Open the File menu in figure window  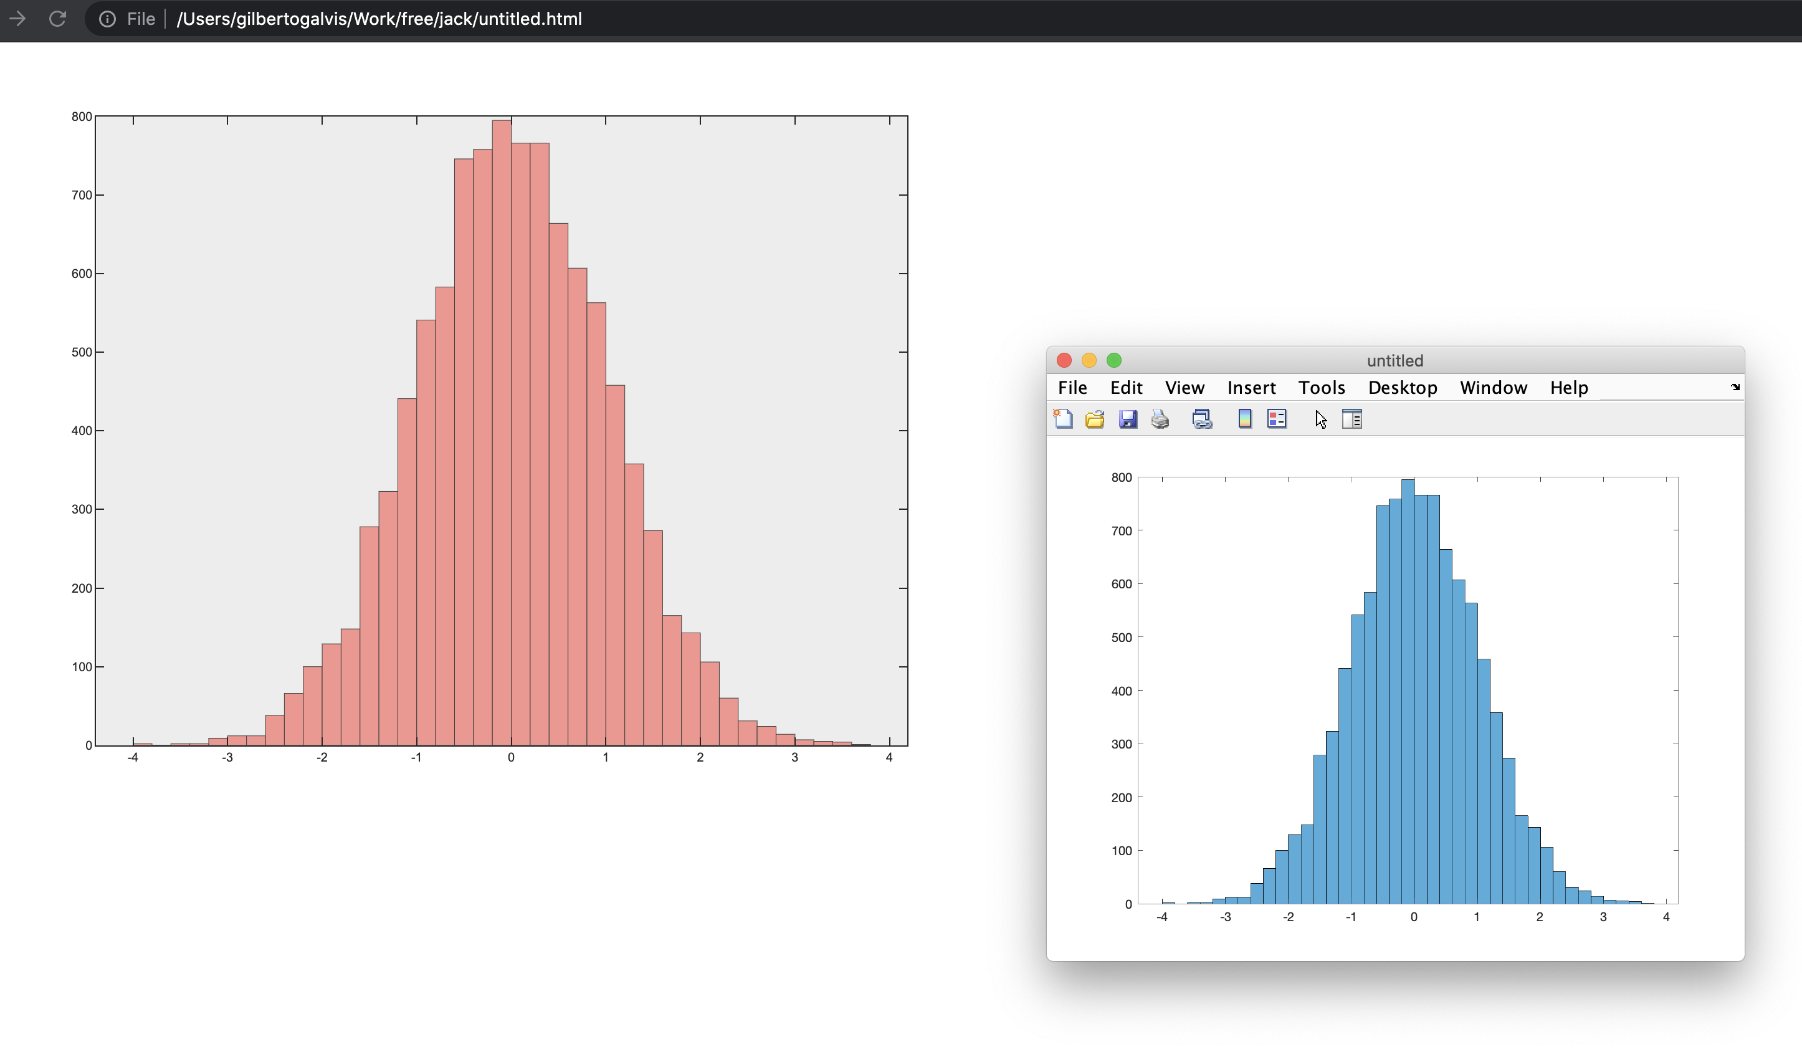click(1072, 387)
